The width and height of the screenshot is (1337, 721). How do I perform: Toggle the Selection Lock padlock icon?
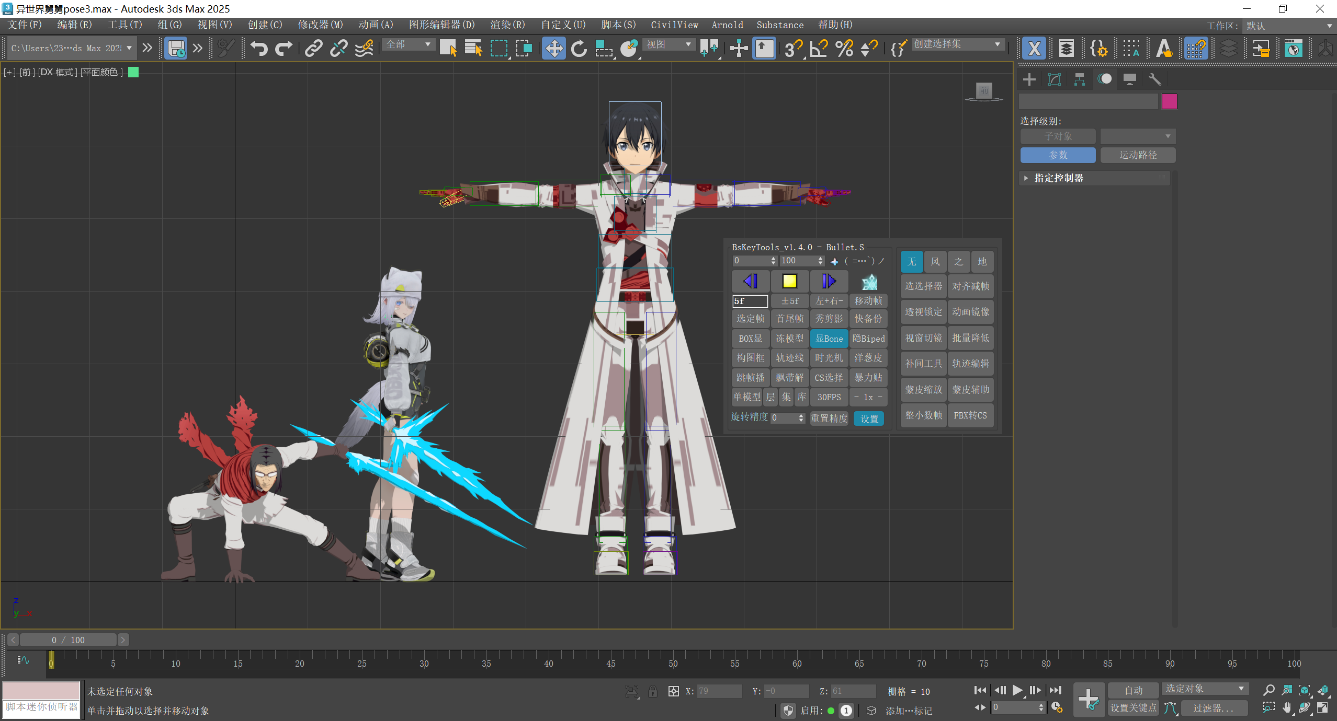(x=653, y=691)
